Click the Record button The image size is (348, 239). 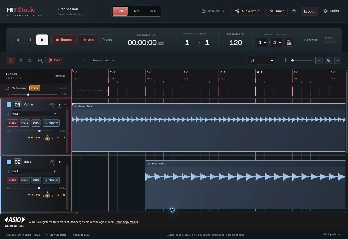(64, 40)
